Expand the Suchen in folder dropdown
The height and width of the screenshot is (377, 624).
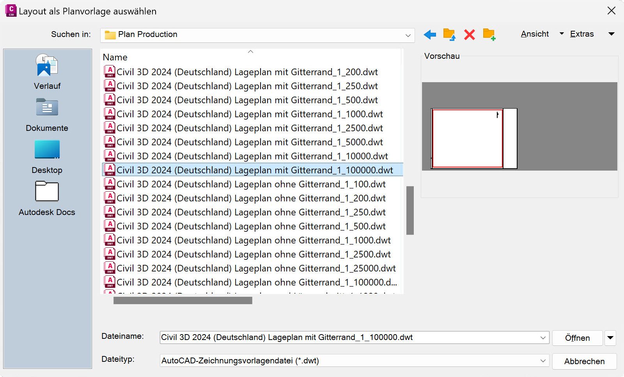pos(408,35)
